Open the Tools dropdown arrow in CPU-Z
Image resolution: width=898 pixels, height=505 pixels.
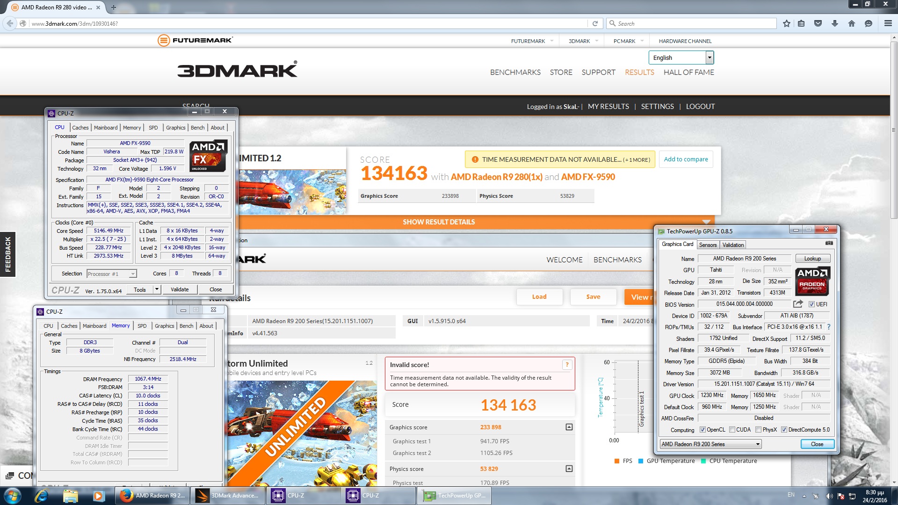pos(157,289)
